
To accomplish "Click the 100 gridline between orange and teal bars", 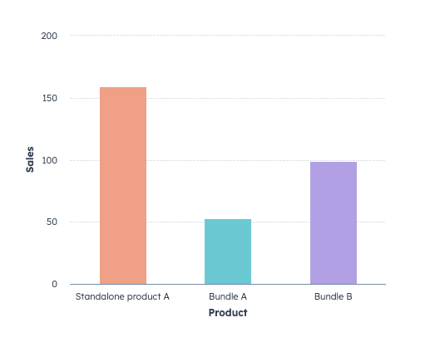I will [175, 160].
